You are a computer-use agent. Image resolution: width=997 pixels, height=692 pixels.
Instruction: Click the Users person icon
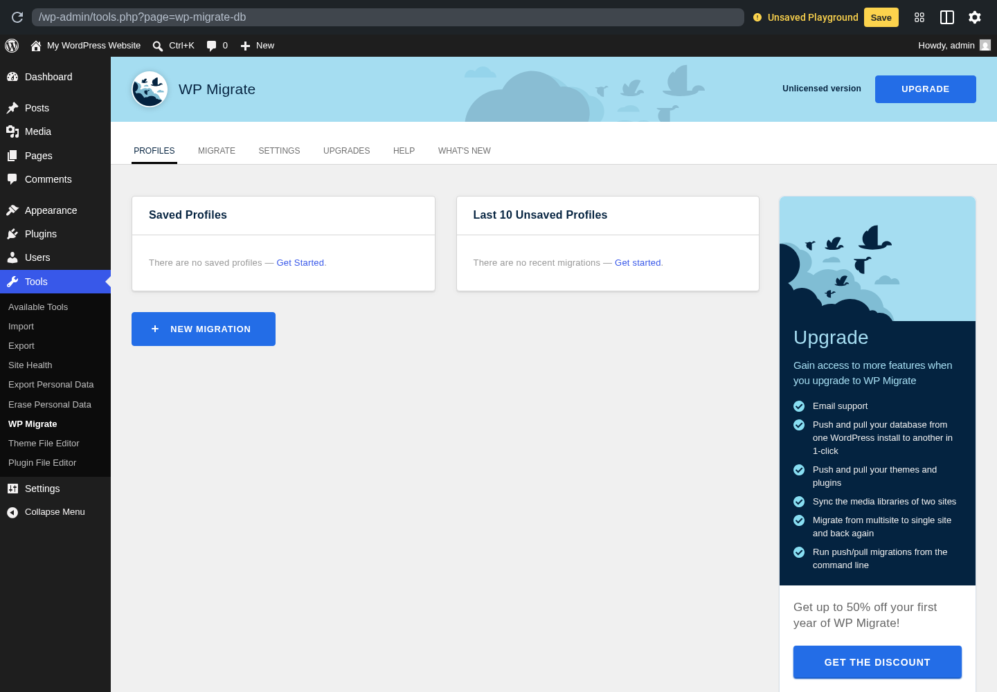[12, 257]
